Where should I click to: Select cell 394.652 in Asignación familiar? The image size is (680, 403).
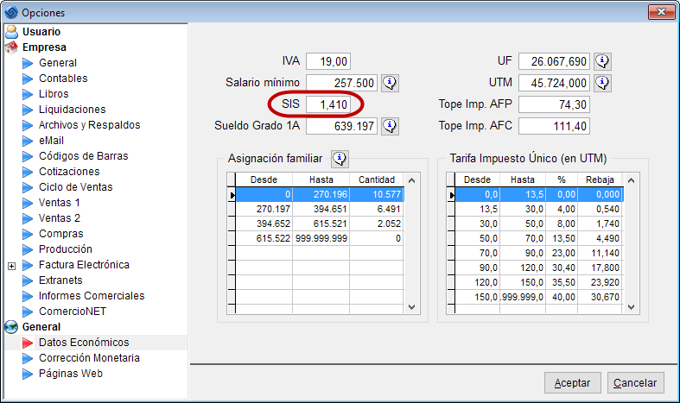pos(264,224)
